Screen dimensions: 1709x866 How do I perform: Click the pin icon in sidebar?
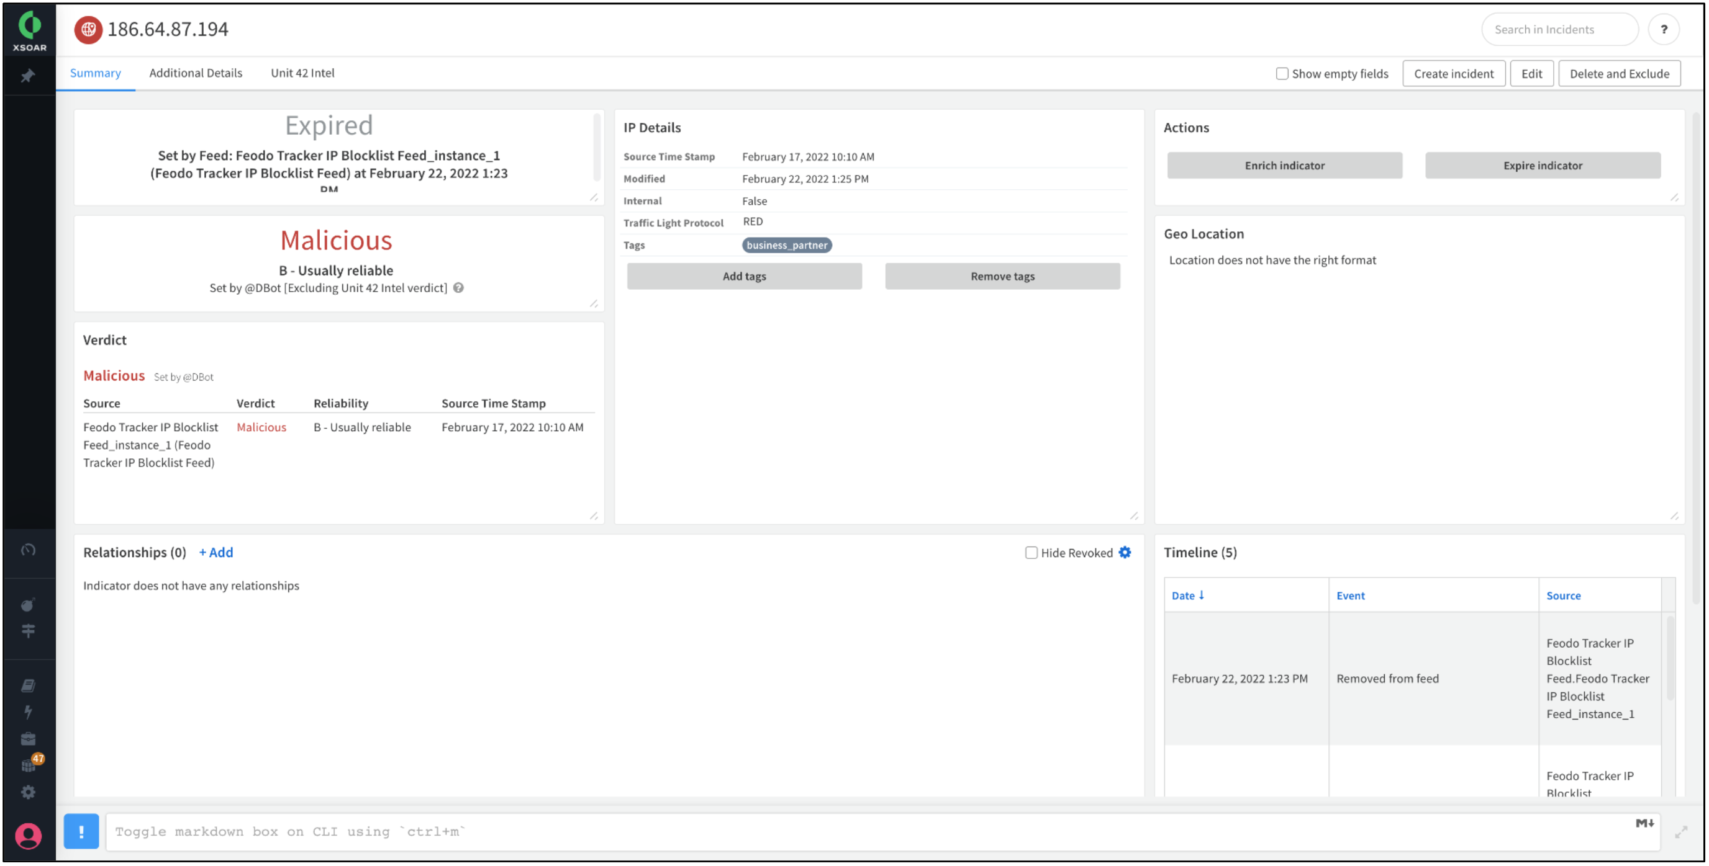point(28,76)
